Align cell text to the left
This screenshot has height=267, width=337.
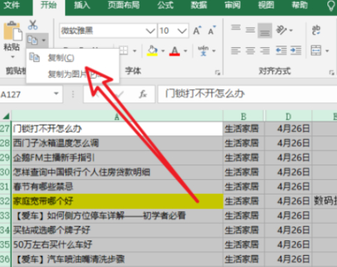pos(236,51)
